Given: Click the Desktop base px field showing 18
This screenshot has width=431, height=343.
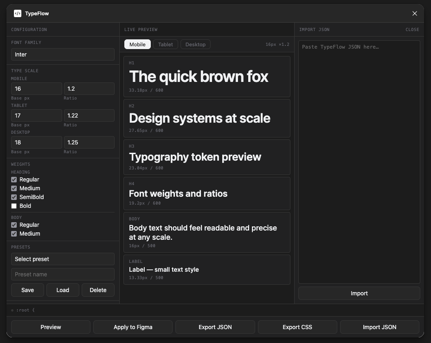Looking at the screenshot, I should [37, 143].
